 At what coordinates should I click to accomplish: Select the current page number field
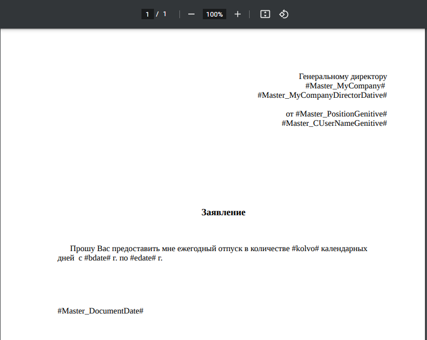tap(147, 14)
